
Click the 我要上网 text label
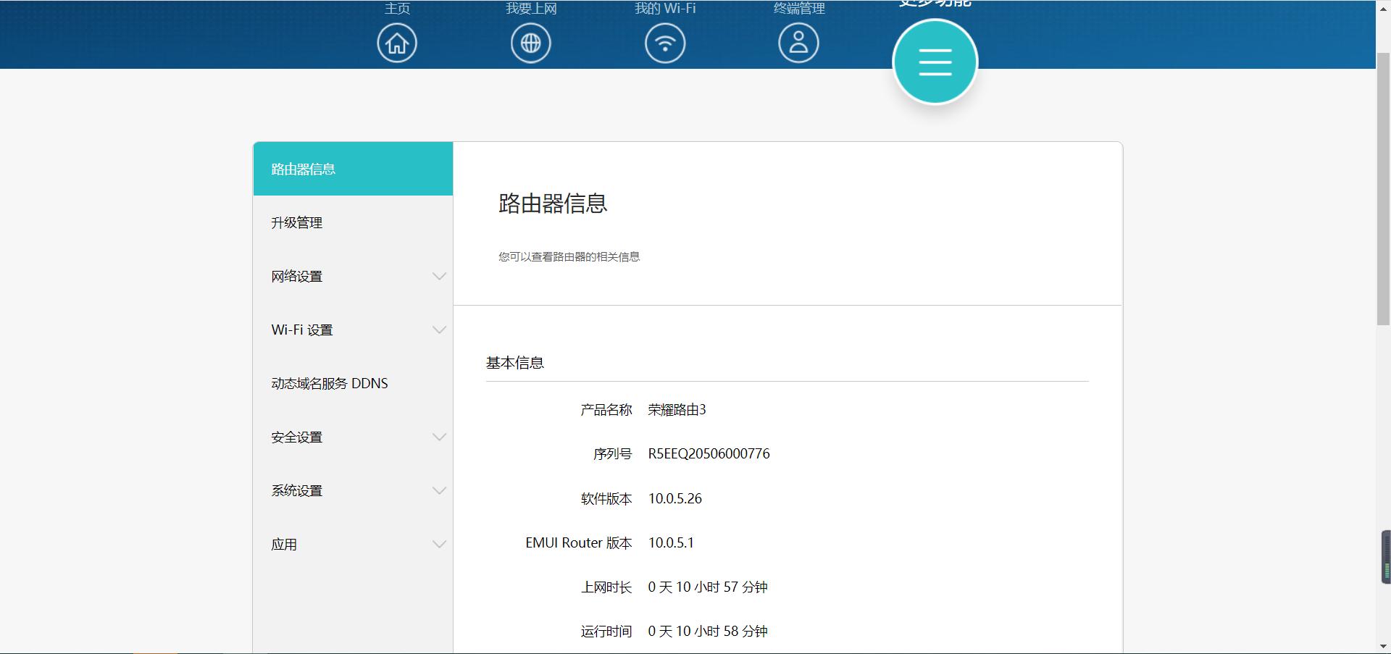(x=531, y=9)
